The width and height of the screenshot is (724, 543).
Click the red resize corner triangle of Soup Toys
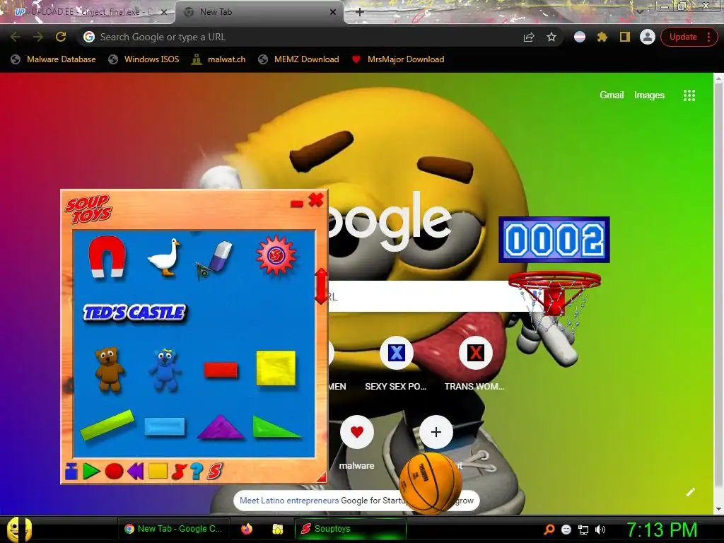coord(322,477)
